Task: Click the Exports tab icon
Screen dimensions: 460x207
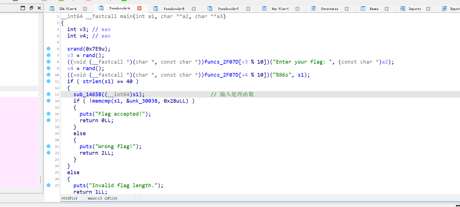Action: pyautogui.click(x=444, y=8)
